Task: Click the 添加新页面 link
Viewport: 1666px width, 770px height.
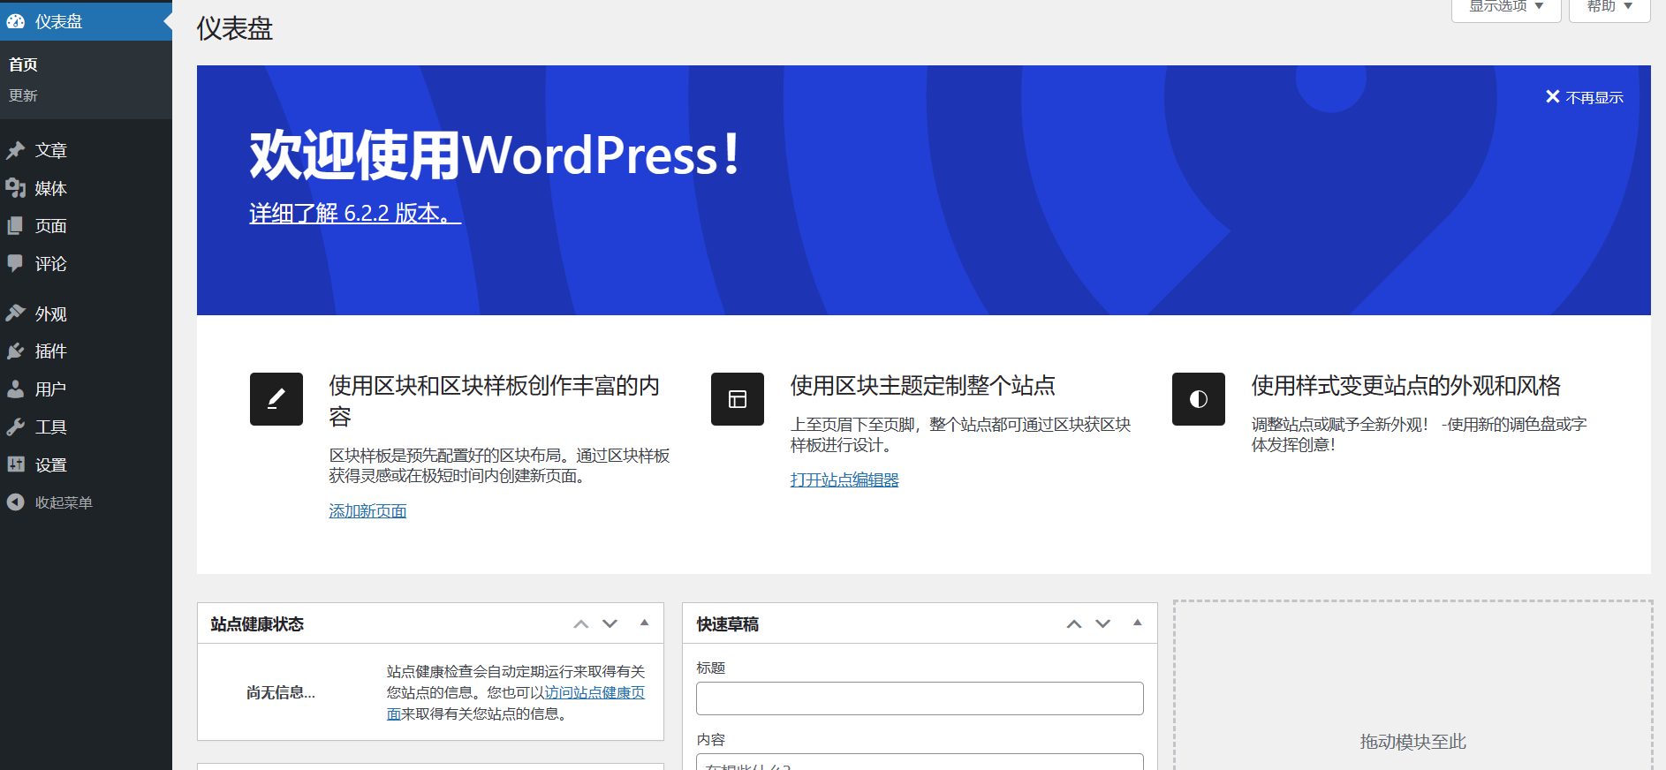Action: pos(367,511)
